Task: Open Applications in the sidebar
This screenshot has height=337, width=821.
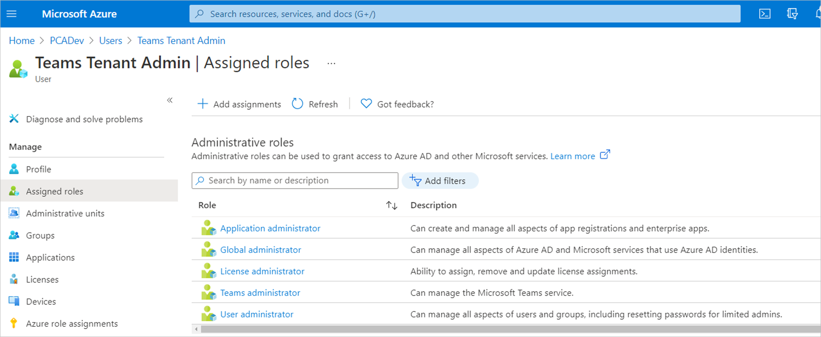Action: click(50, 258)
